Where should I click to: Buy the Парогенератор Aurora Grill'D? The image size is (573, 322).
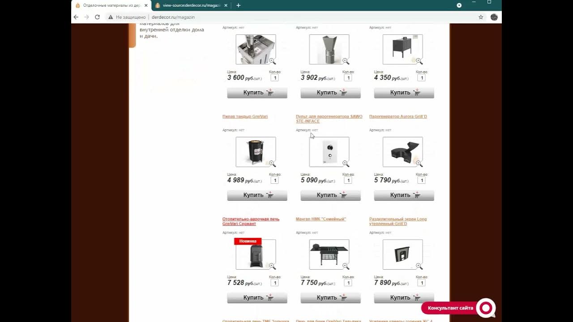pyautogui.click(x=404, y=195)
